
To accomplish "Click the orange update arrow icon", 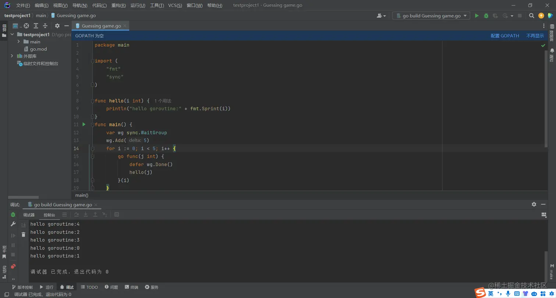I will (x=541, y=16).
